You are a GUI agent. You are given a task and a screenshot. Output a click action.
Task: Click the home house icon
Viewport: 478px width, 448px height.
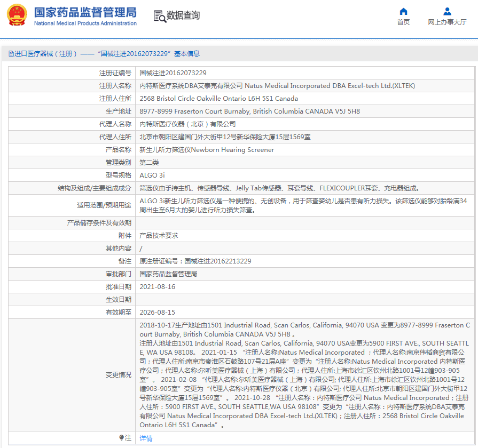(403, 11)
